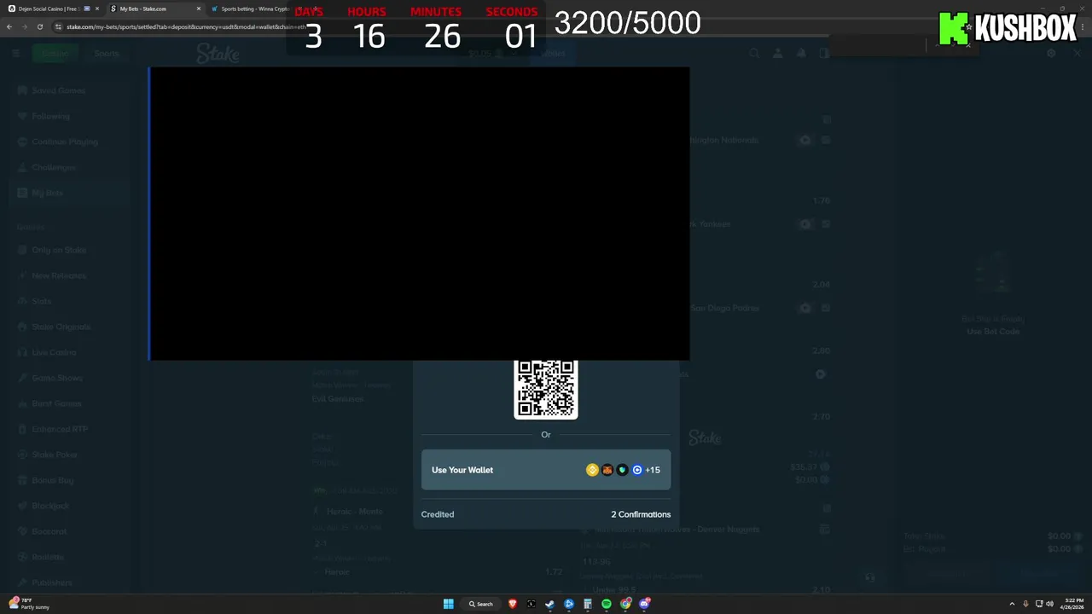The height and width of the screenshot is (614, 1092).
Task: Click the MetaMask fox wallet icon
Action: coord(607,470)
